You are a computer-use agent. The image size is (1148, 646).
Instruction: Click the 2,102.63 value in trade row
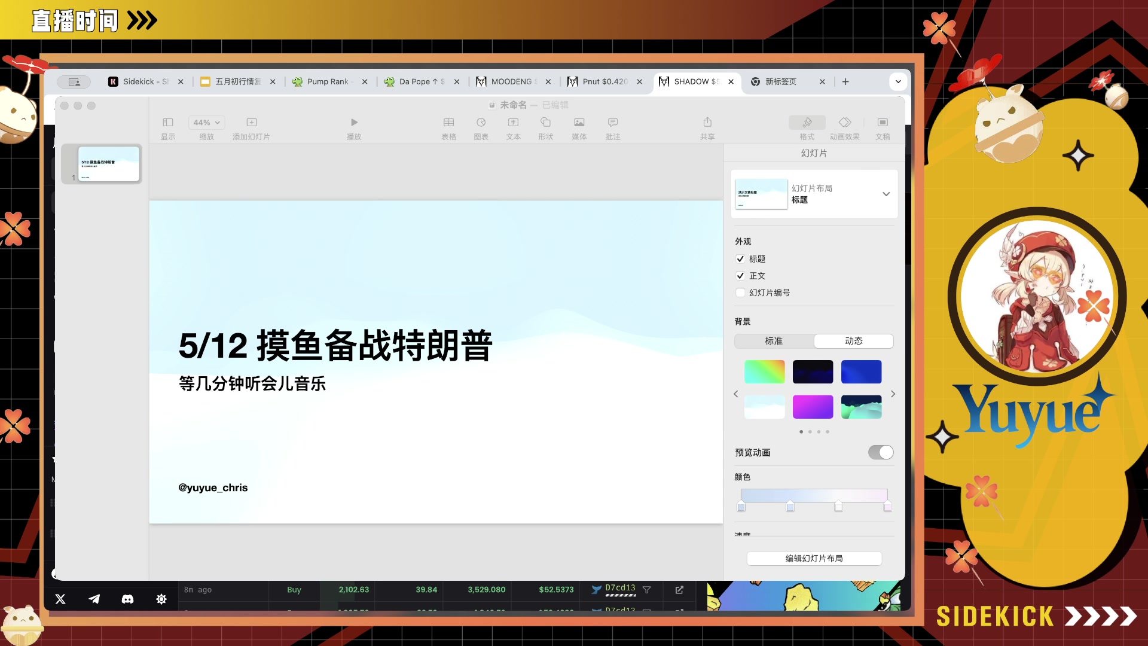(x=354, y=590)
